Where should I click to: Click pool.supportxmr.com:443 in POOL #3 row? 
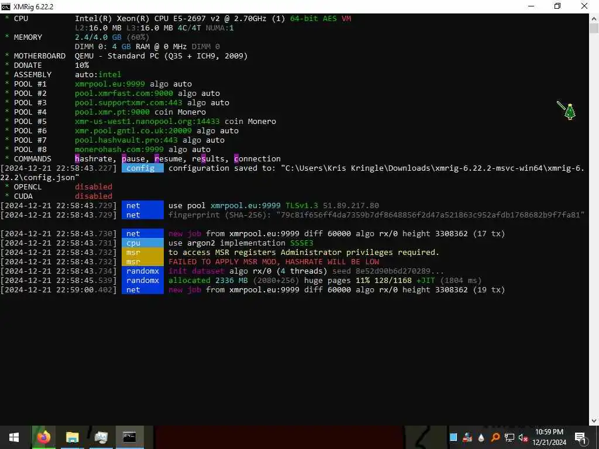coord(128,103)
